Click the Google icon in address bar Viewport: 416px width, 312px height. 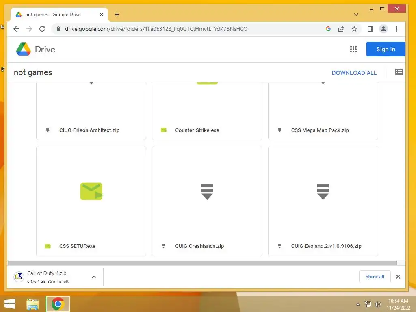pos(328,29)
